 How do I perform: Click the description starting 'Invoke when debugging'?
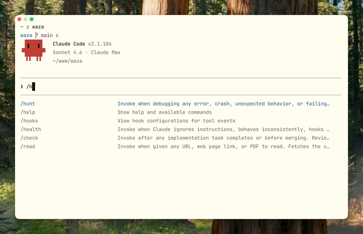224,104
